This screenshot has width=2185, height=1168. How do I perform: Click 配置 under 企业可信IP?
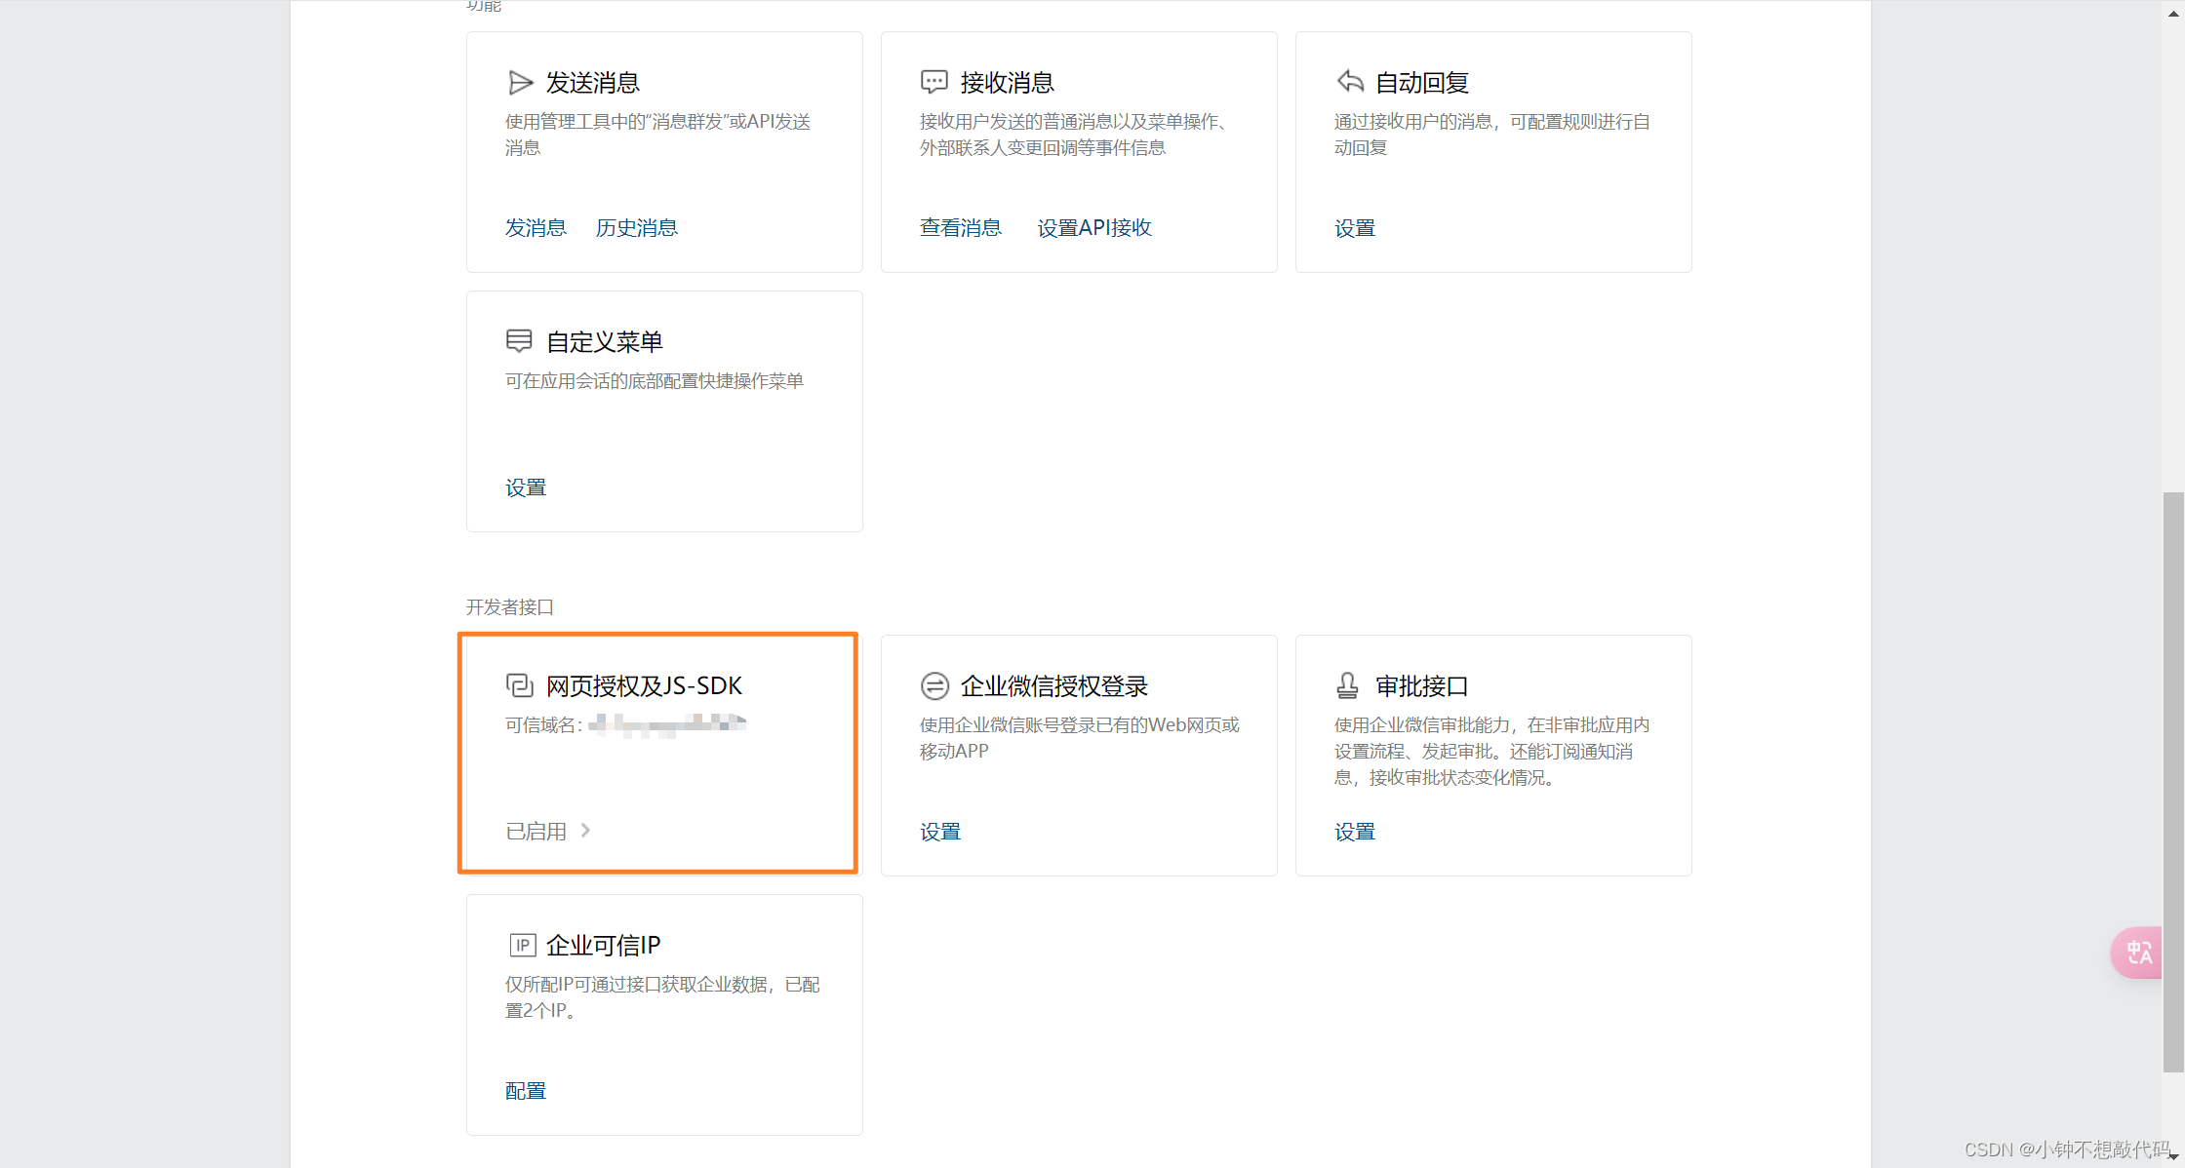tap(525, 1090)
